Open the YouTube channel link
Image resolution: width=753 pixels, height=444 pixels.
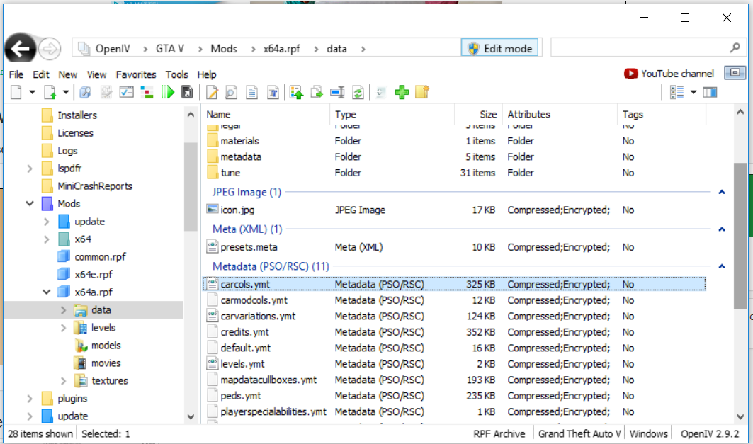tap(669, 74)
